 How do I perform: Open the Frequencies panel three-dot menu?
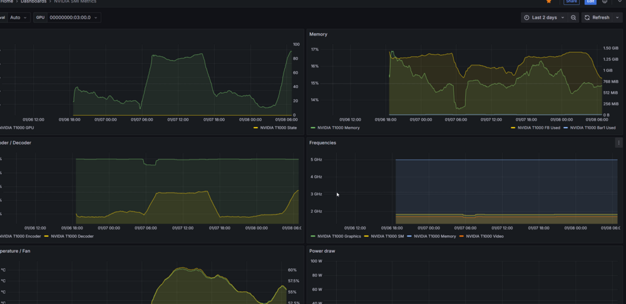tap(619, 143)
